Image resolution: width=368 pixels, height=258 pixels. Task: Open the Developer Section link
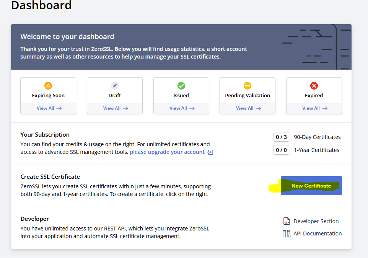316,221
